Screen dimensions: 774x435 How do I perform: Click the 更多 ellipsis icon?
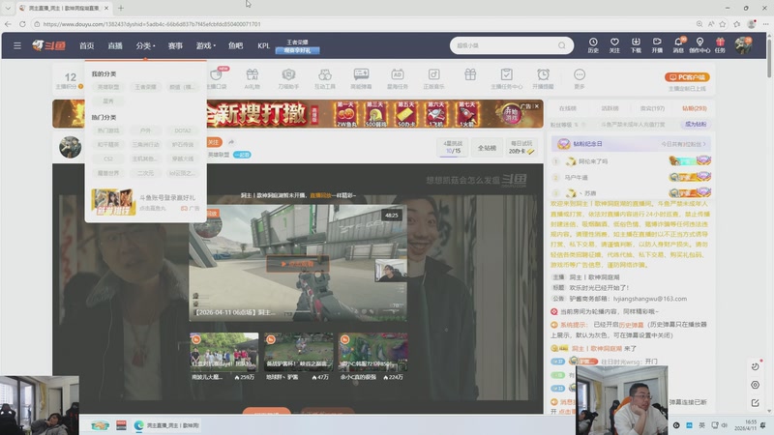(x=580, y=78)
